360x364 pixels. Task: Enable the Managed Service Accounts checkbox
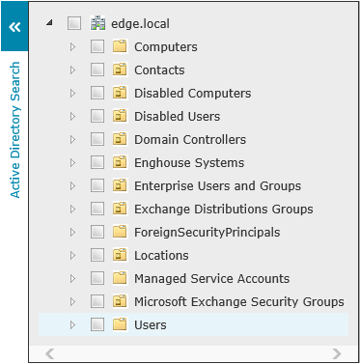click(97, 278)
